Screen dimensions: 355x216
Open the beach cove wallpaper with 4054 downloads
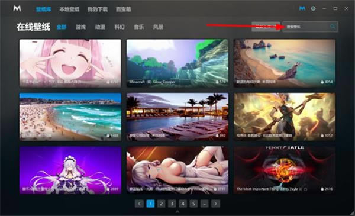(x=285, y=63)
